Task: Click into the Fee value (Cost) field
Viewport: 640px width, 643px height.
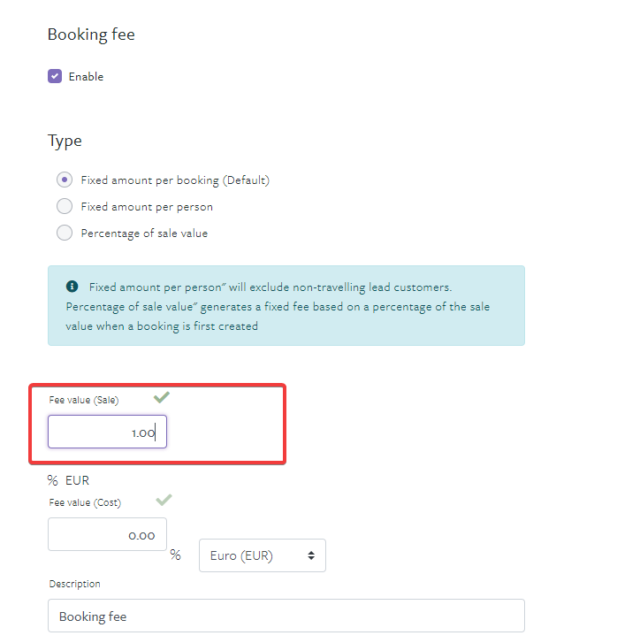Action: tap(107, 534)
